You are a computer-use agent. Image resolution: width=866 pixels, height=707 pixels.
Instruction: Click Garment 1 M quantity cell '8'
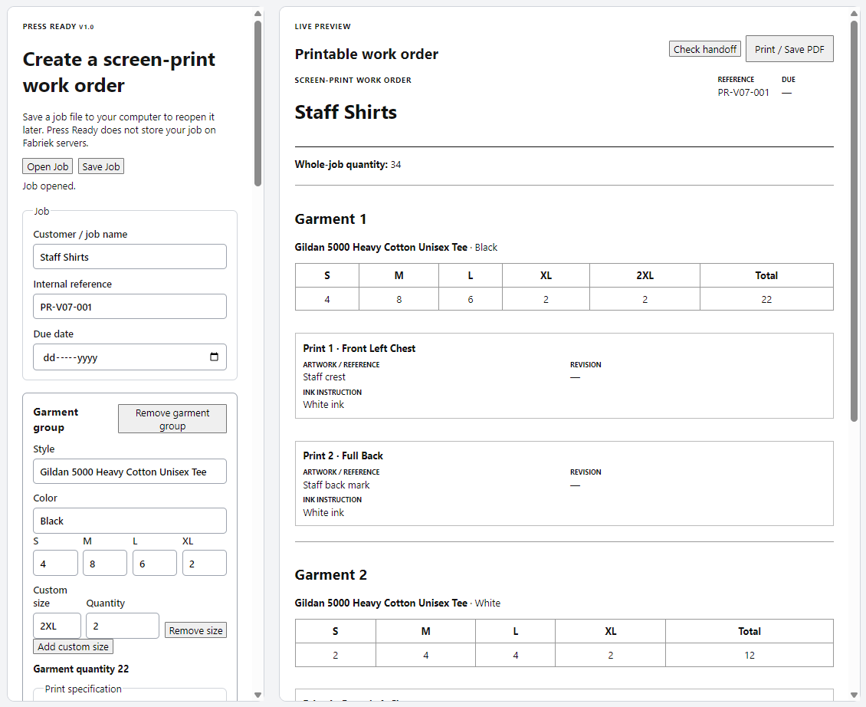(x=399, y=299)
